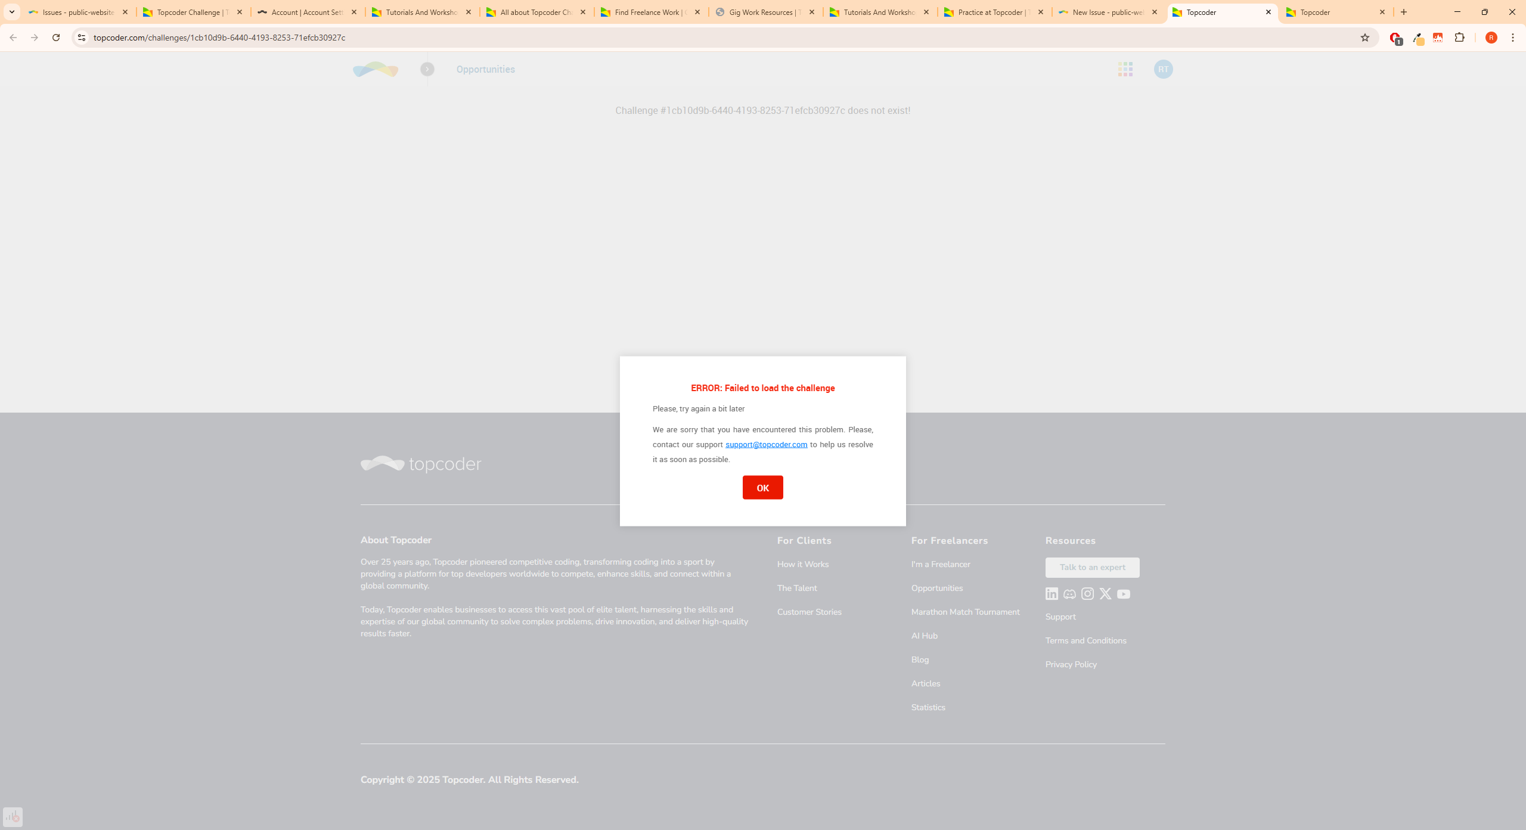This screenshot has width=1526, height=830.
Task: Expand the tab search dropdown arrow
Action: click(x=11, y=12)
